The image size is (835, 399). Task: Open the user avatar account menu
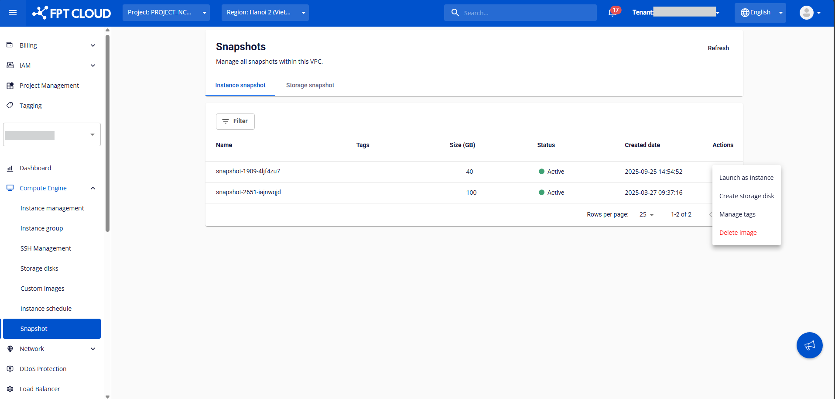(x=810, y=13)
